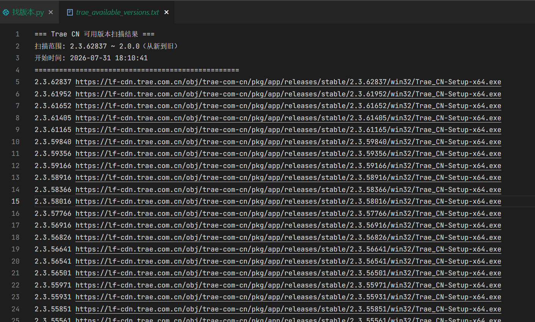Switch to the 找版本.py tab
Screen dimensions: 535x322
click(28, 12)
